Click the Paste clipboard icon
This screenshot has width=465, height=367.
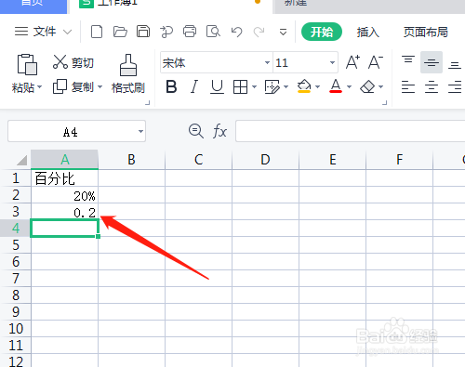[x=27, y=64]
